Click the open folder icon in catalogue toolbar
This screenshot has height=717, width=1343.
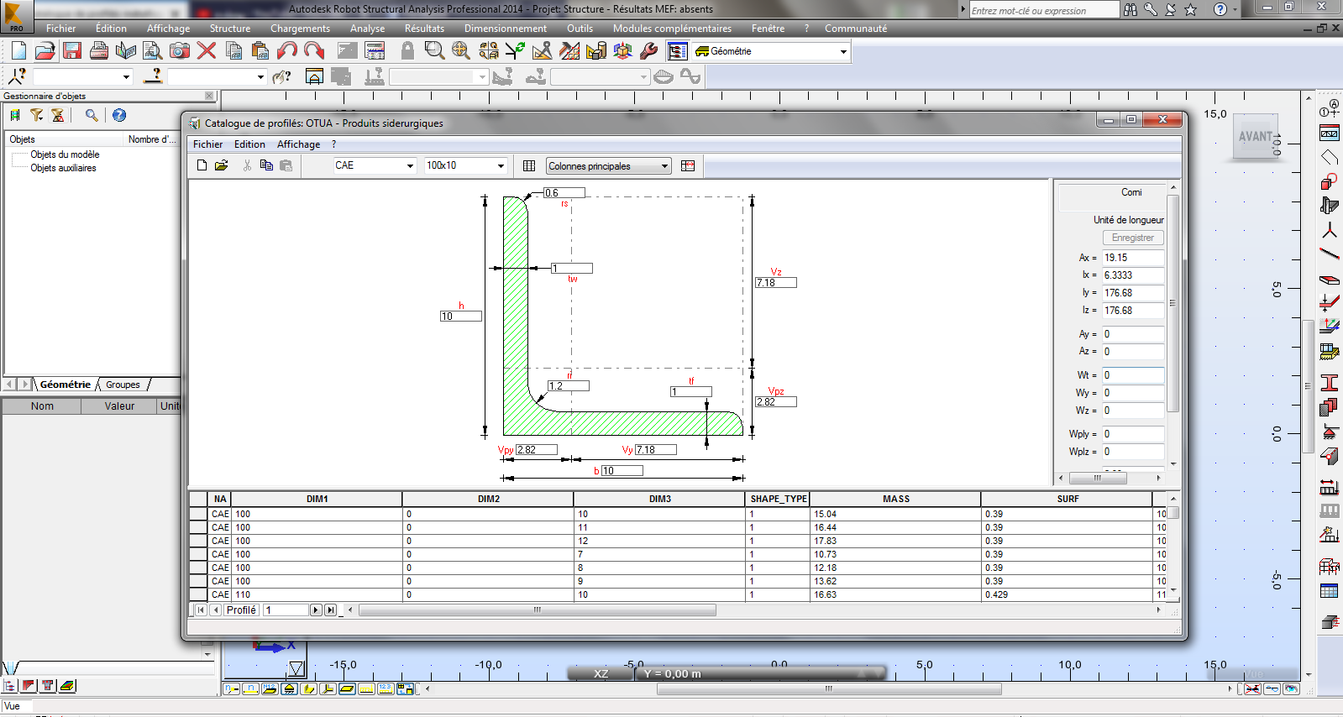pyautogui.click(x=222, y=165)
